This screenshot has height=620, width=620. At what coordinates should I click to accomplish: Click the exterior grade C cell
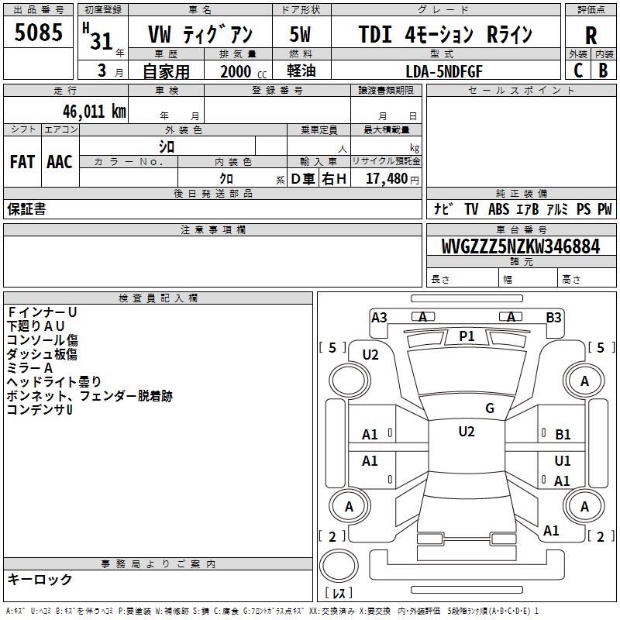pos(577,70)
